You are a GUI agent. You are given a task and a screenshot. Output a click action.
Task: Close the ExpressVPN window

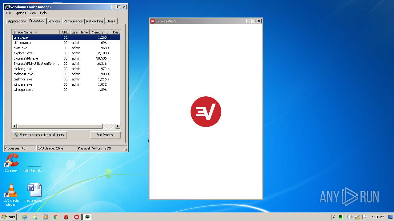(x=259, y=21)
